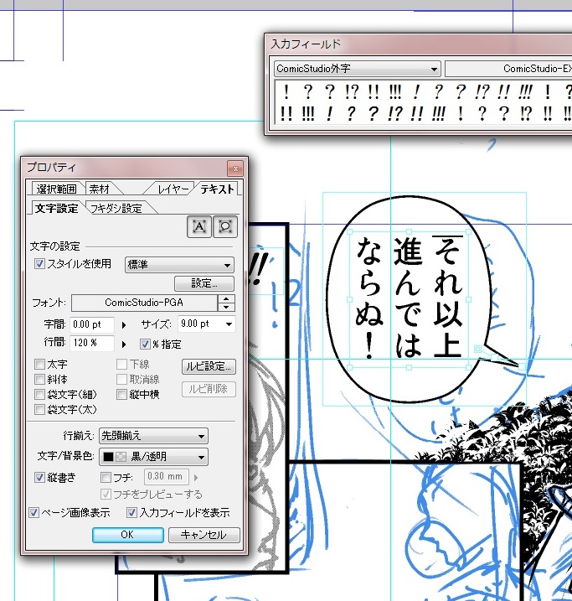Screen dimensions: 572x601
Task: Switch to the 選択範囲 tab
Action: tap(56, 189)
